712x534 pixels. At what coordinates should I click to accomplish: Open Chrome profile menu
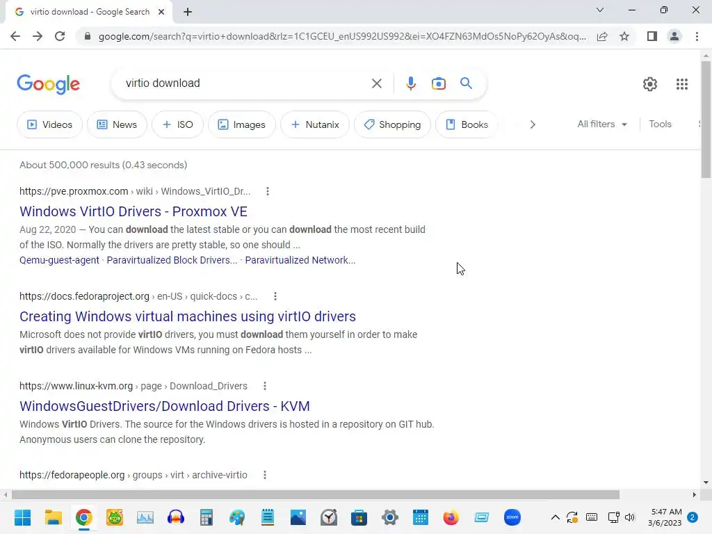674,36
